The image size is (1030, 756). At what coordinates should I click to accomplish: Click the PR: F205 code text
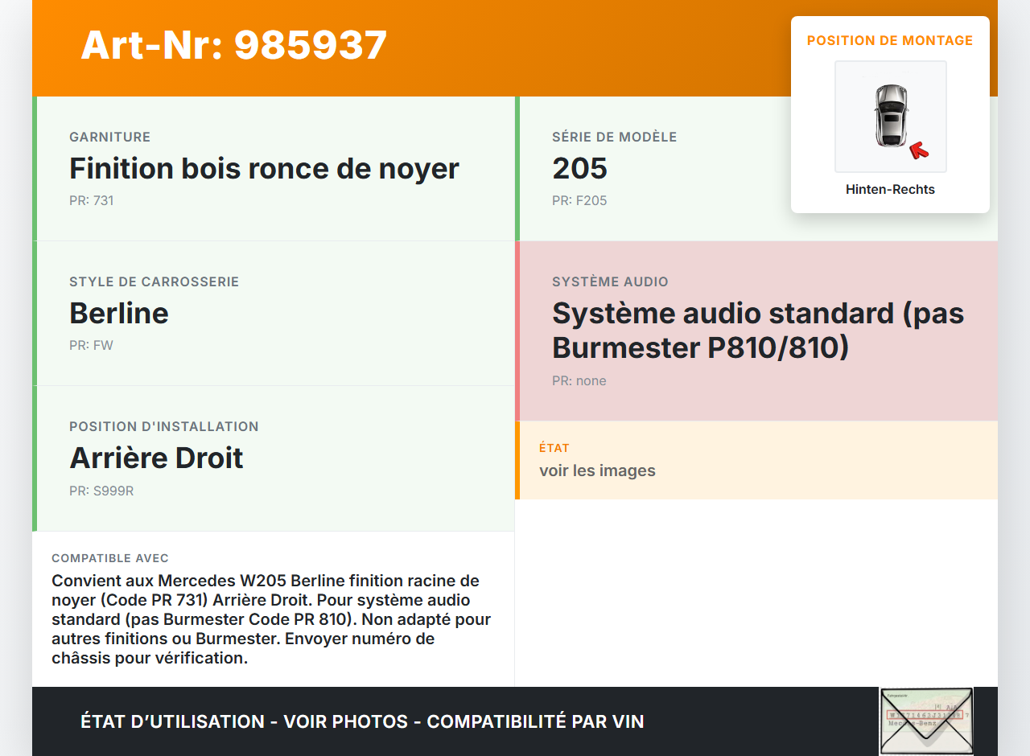(x=579, y=200)
